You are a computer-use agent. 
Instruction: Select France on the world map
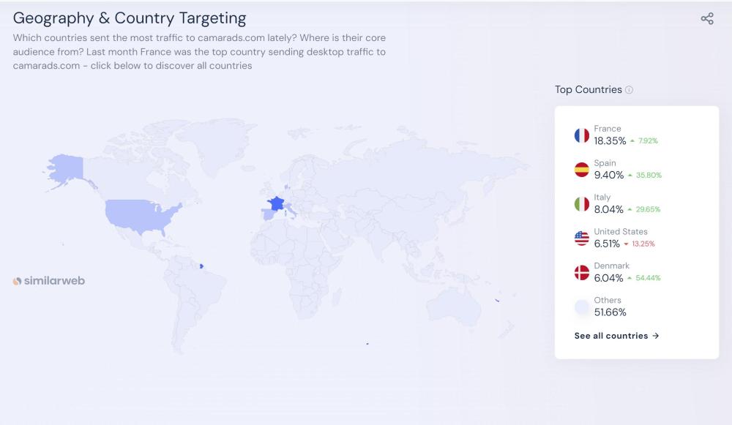276,203
